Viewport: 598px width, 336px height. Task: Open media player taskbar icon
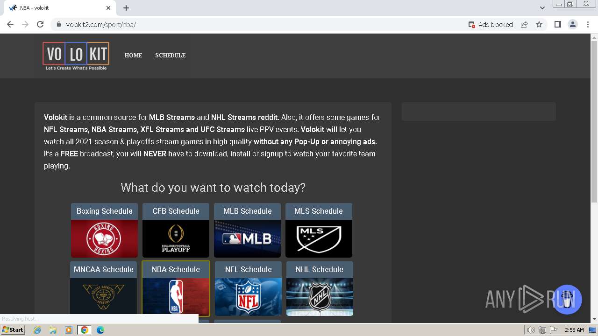(x=69, y=330)
